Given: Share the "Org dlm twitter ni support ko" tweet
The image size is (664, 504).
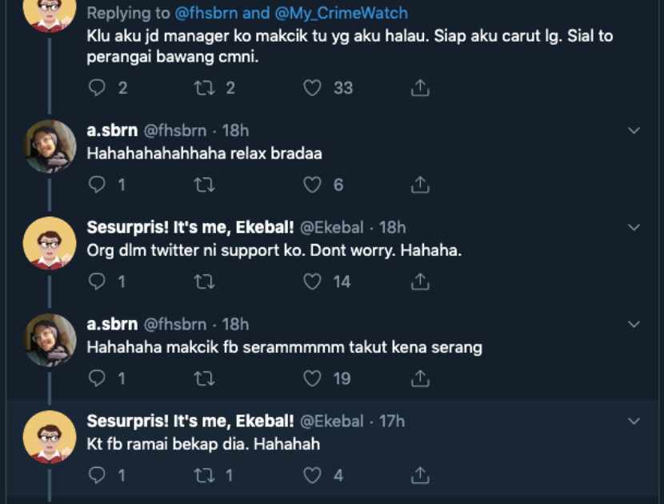Looking at the screenshot, I should [x=420, y=282].
